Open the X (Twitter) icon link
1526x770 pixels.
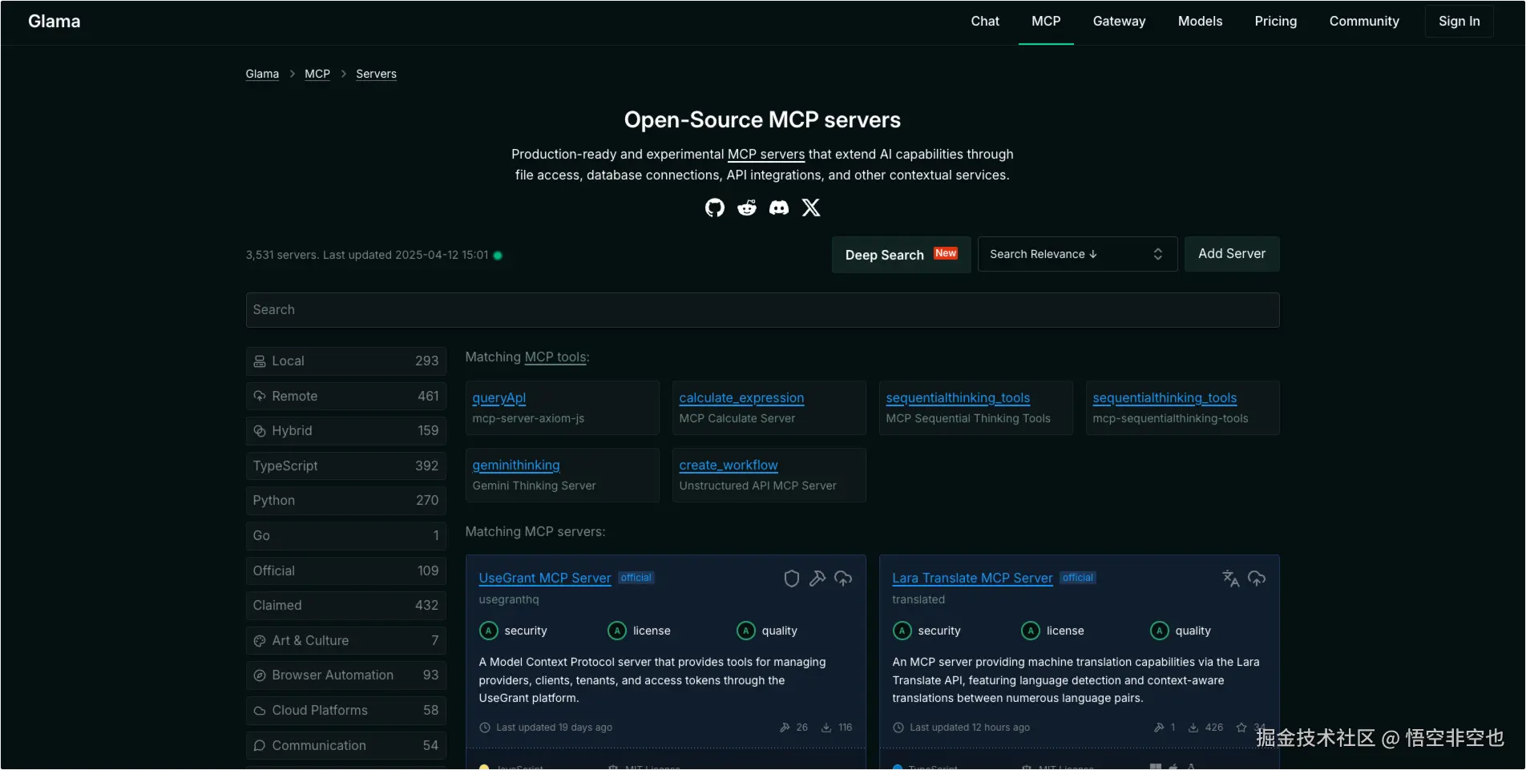coord(811,208)
